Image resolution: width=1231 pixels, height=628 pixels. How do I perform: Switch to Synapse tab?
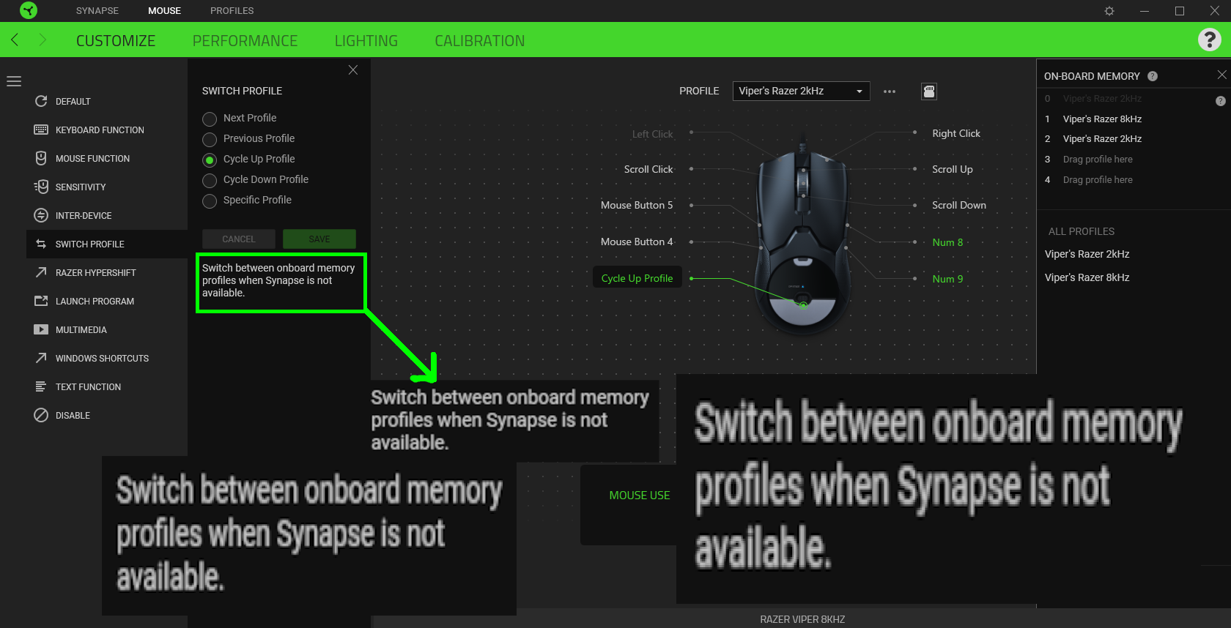[x=97, y=10]
